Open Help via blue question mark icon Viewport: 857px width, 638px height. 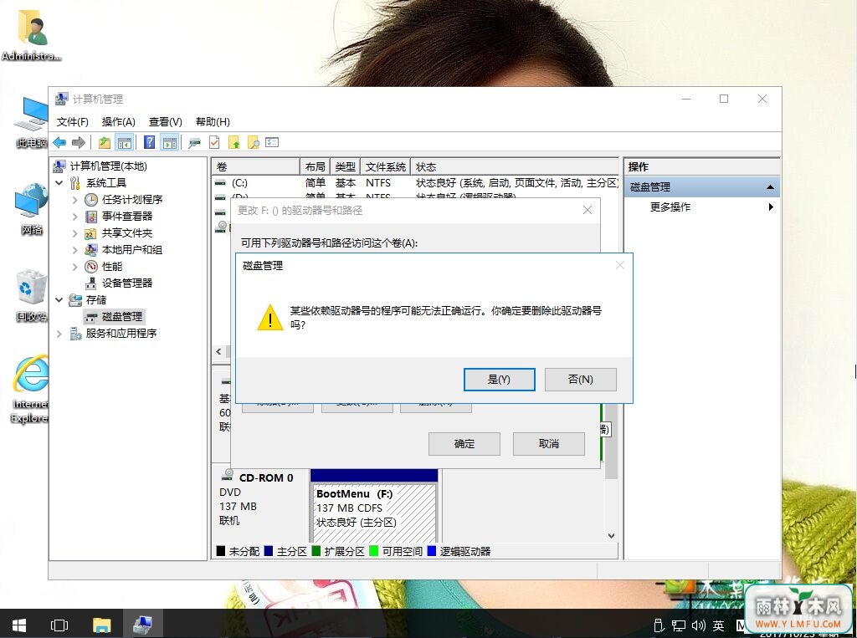(x=149, y=142)
